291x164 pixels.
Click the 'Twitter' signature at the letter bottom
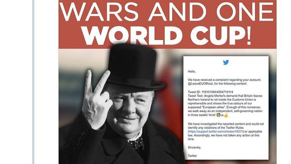pos(192,156)
